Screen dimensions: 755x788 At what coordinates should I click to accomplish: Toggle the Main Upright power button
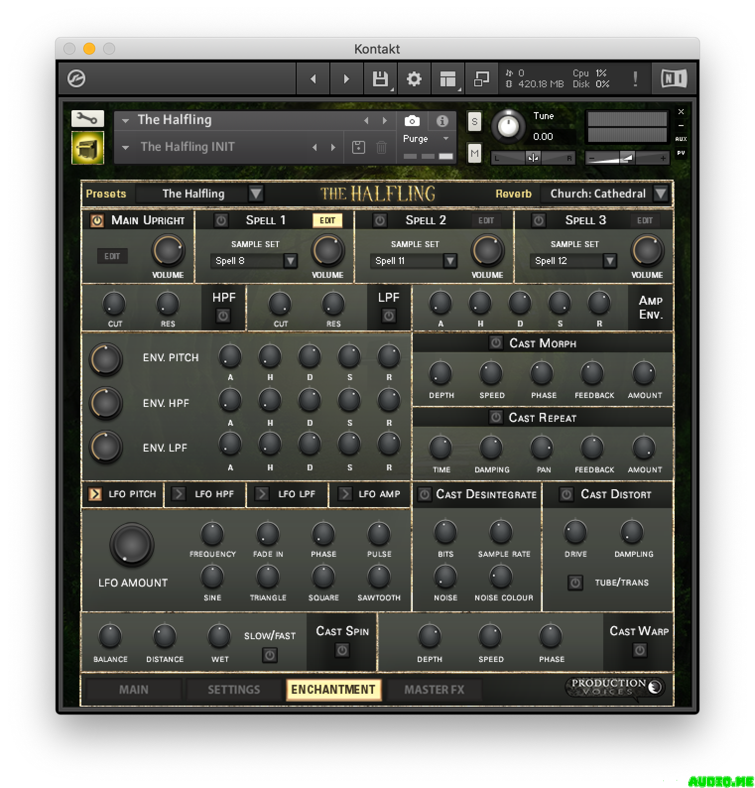click(x=97, y=220)
